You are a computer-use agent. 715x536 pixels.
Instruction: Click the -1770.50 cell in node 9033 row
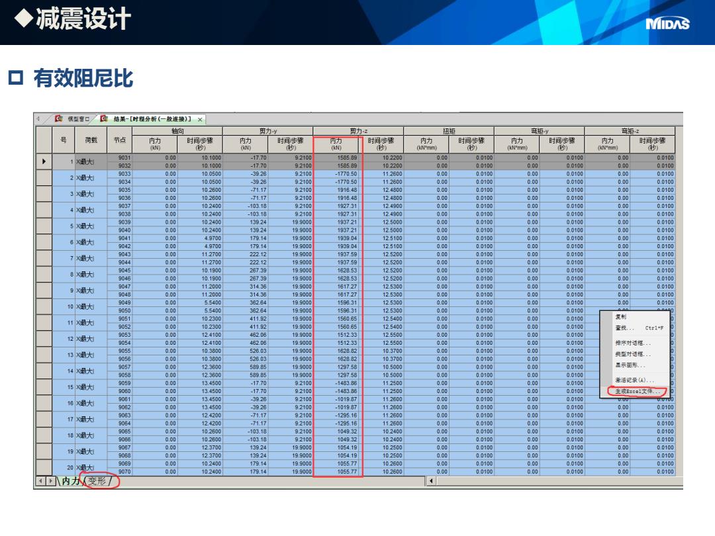[x=336, y=173]
